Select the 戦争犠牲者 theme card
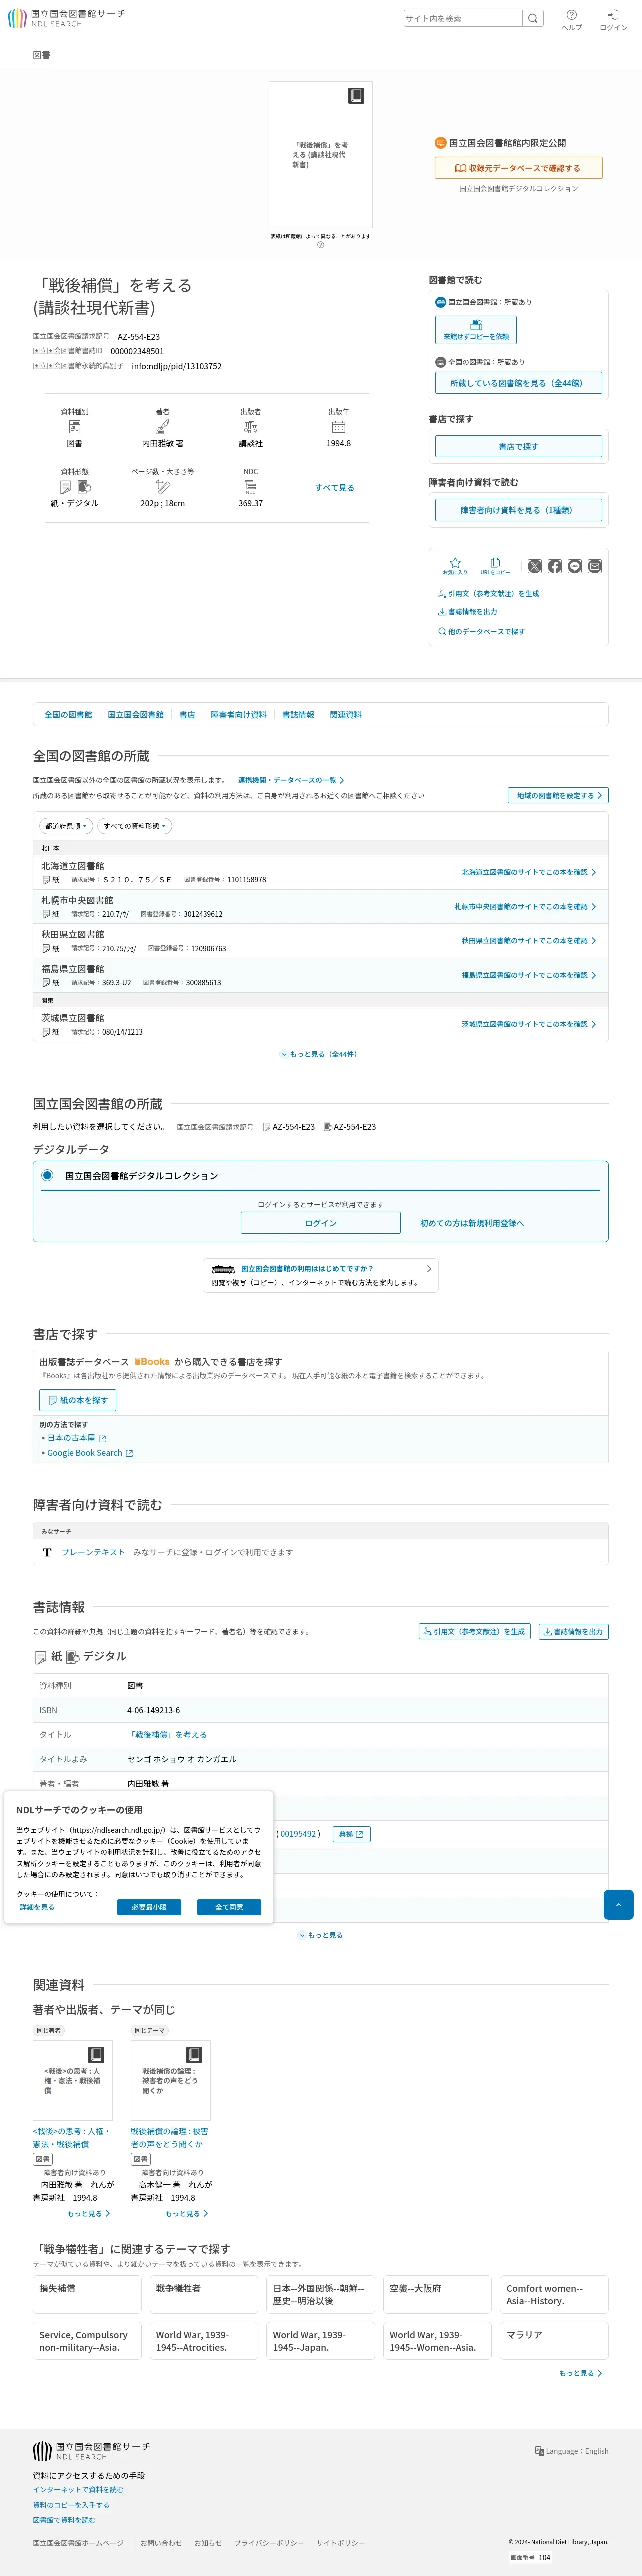The image size is (642, 2576). (x=204, y=2295)
